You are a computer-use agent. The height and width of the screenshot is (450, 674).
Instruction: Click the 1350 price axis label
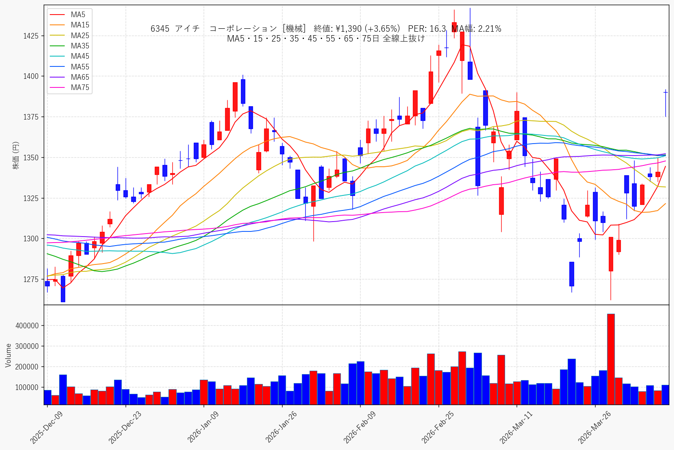(31, 158)
